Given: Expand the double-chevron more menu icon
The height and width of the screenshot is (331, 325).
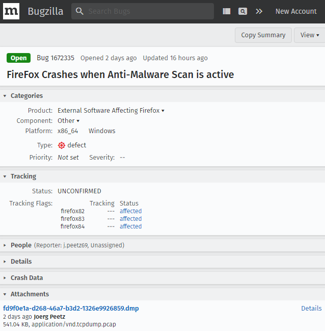Looking at the screenshot, I should (x=259, y=11).
